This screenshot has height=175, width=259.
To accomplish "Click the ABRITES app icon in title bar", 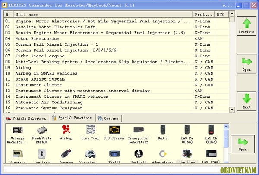I will pos(4,5).
